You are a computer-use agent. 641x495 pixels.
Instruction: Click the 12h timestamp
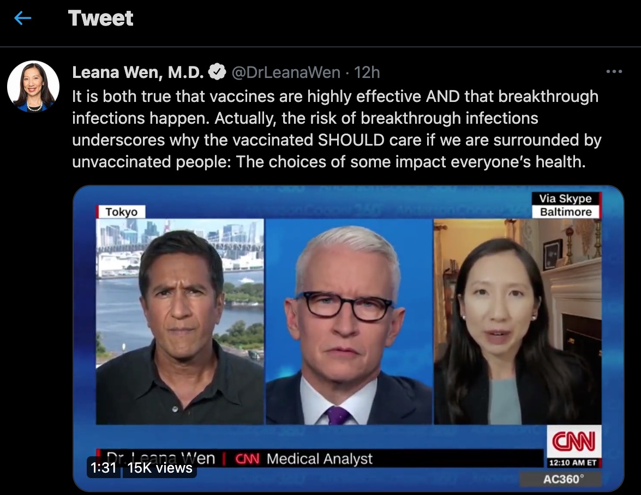367,73
